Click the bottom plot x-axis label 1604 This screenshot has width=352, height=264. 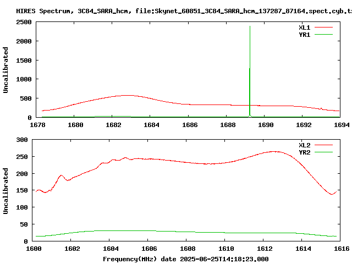click(x=111, y=249)
